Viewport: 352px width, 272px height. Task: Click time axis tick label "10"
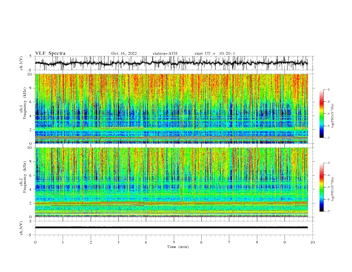(312, 242)
